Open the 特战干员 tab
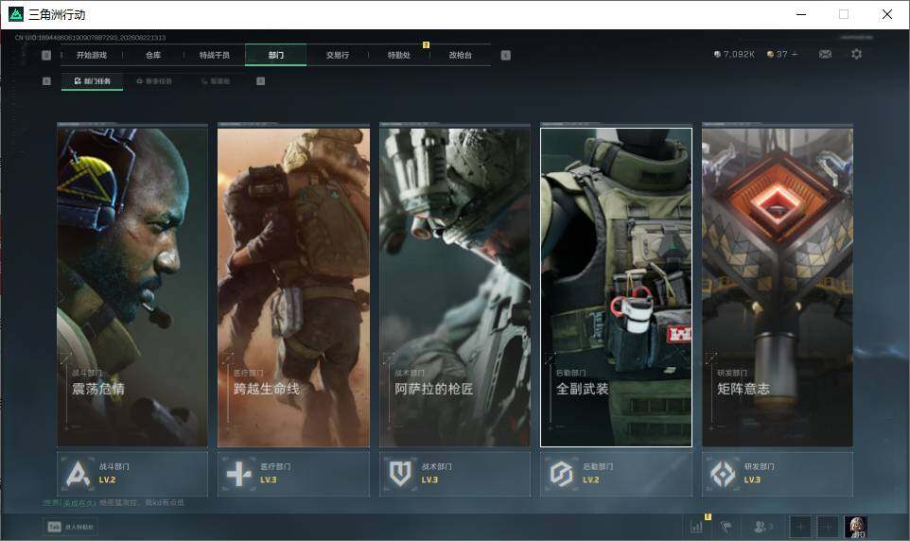The width and height of the screenshot is (910, 541). click(x=215, y=55)
